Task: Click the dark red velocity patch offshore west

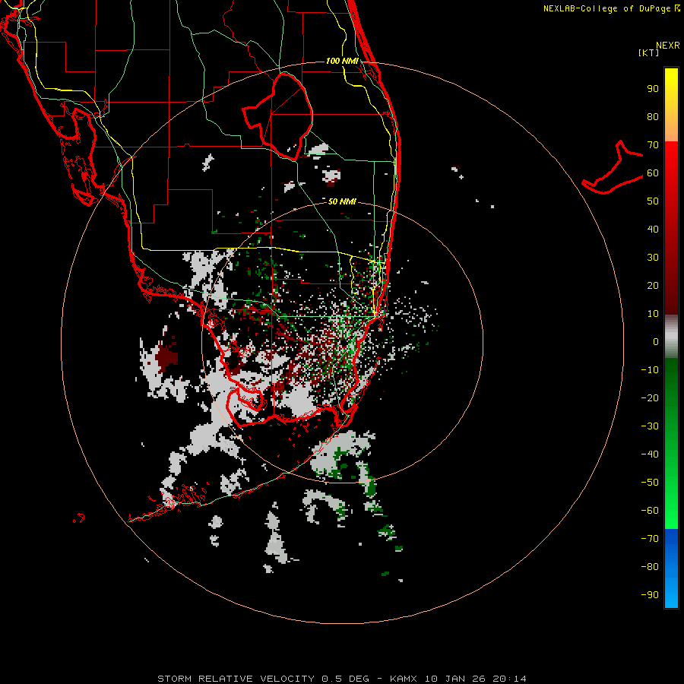Action: pos(167,356)
